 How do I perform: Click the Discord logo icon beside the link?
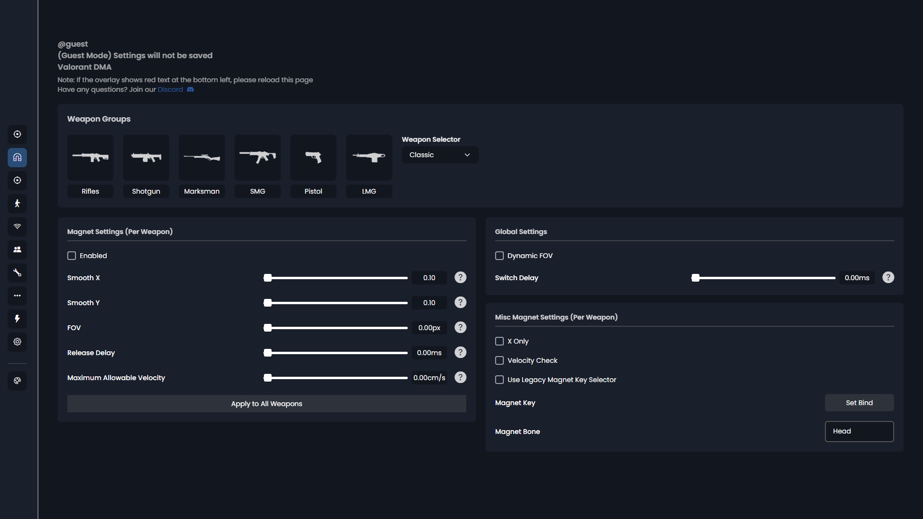click(190, 90)
